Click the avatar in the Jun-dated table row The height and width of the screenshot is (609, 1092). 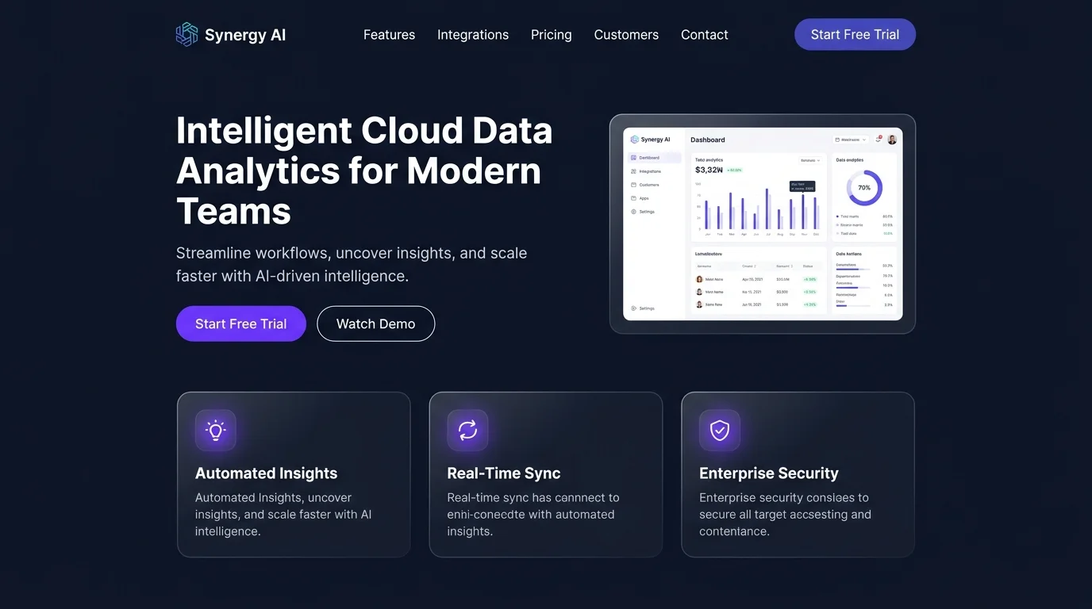[x=699, y=304]
